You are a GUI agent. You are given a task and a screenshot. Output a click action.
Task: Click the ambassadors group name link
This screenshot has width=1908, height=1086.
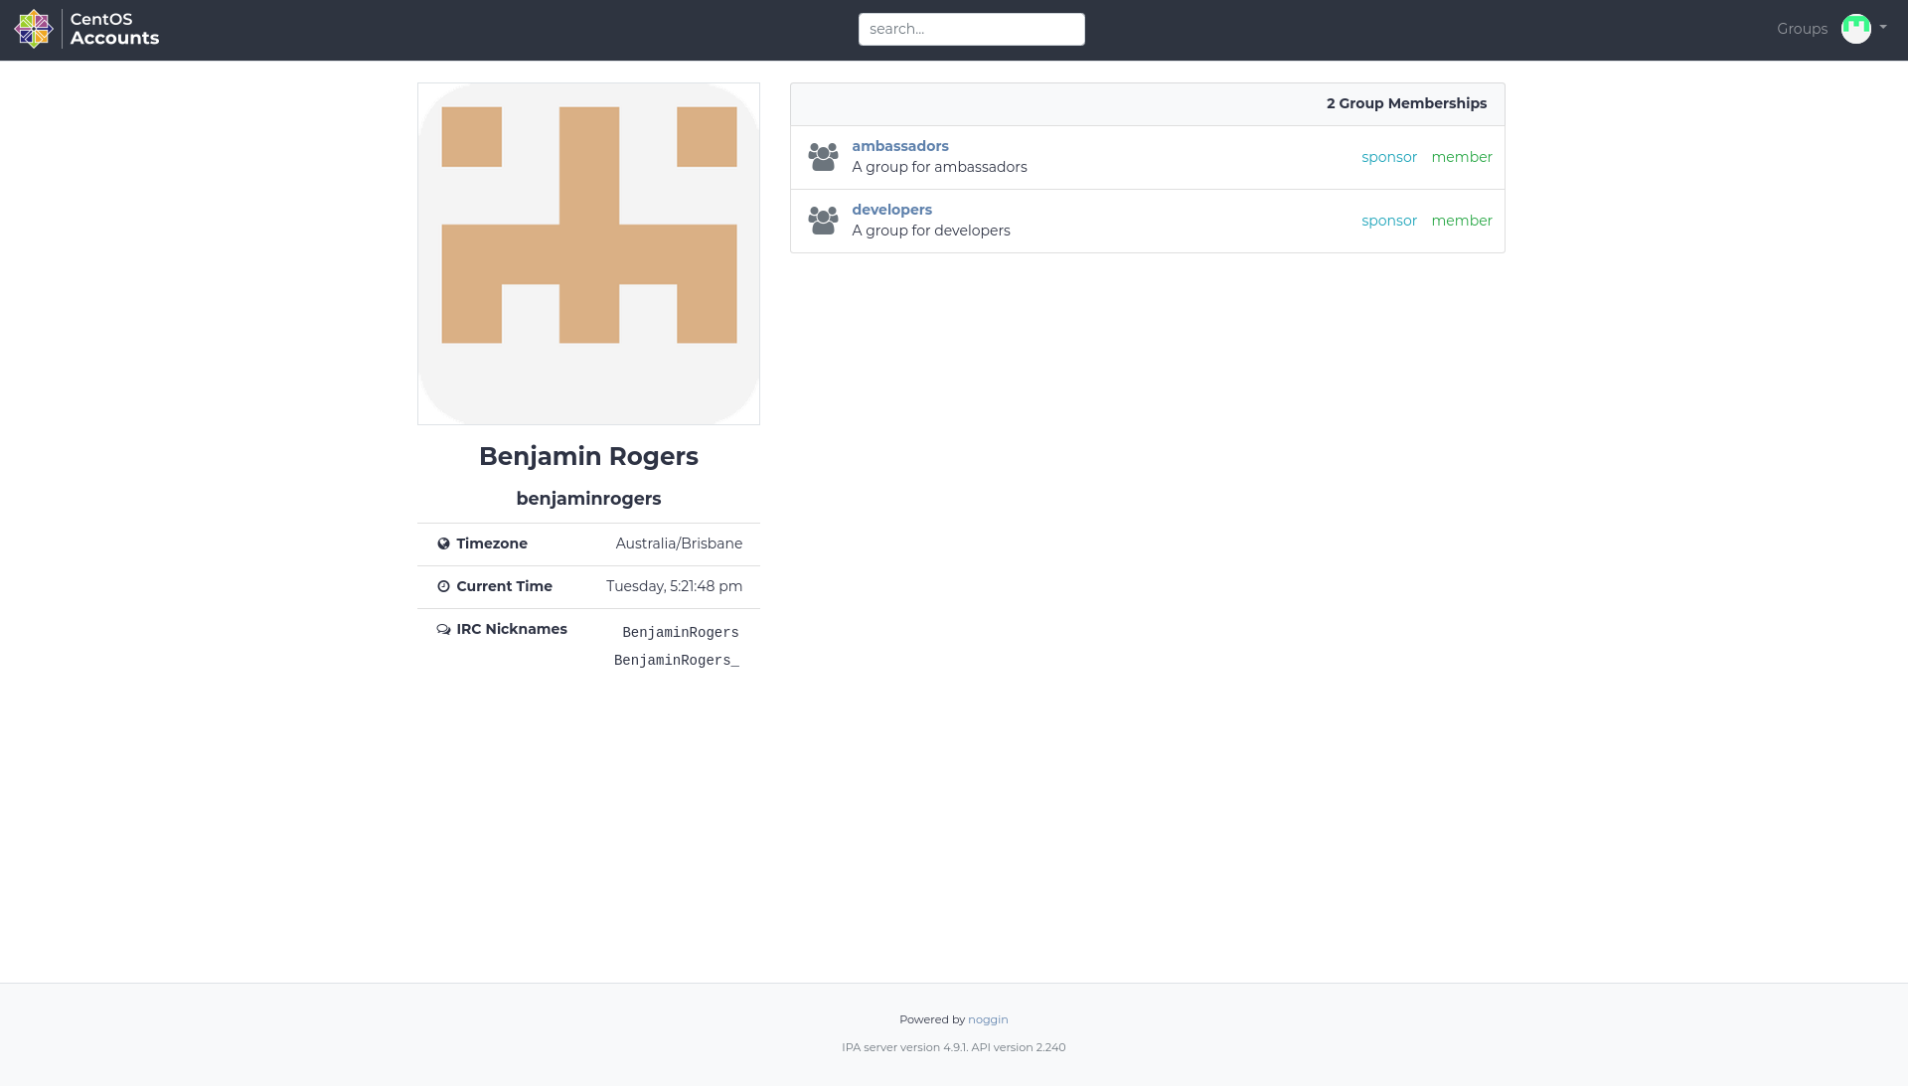900,145
